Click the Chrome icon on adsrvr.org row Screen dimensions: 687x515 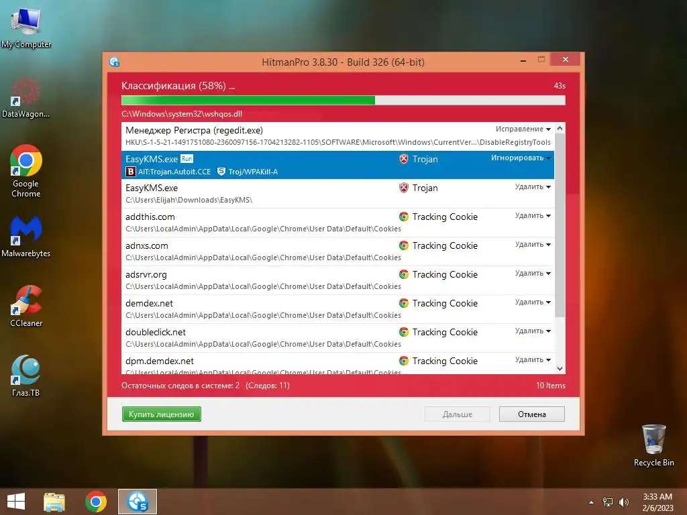pos(404,274)
